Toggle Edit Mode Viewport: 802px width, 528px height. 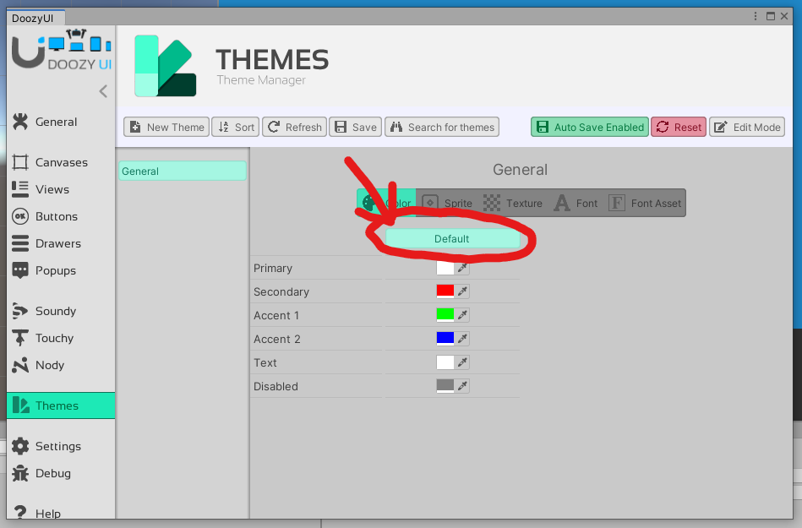coord(747,128)
